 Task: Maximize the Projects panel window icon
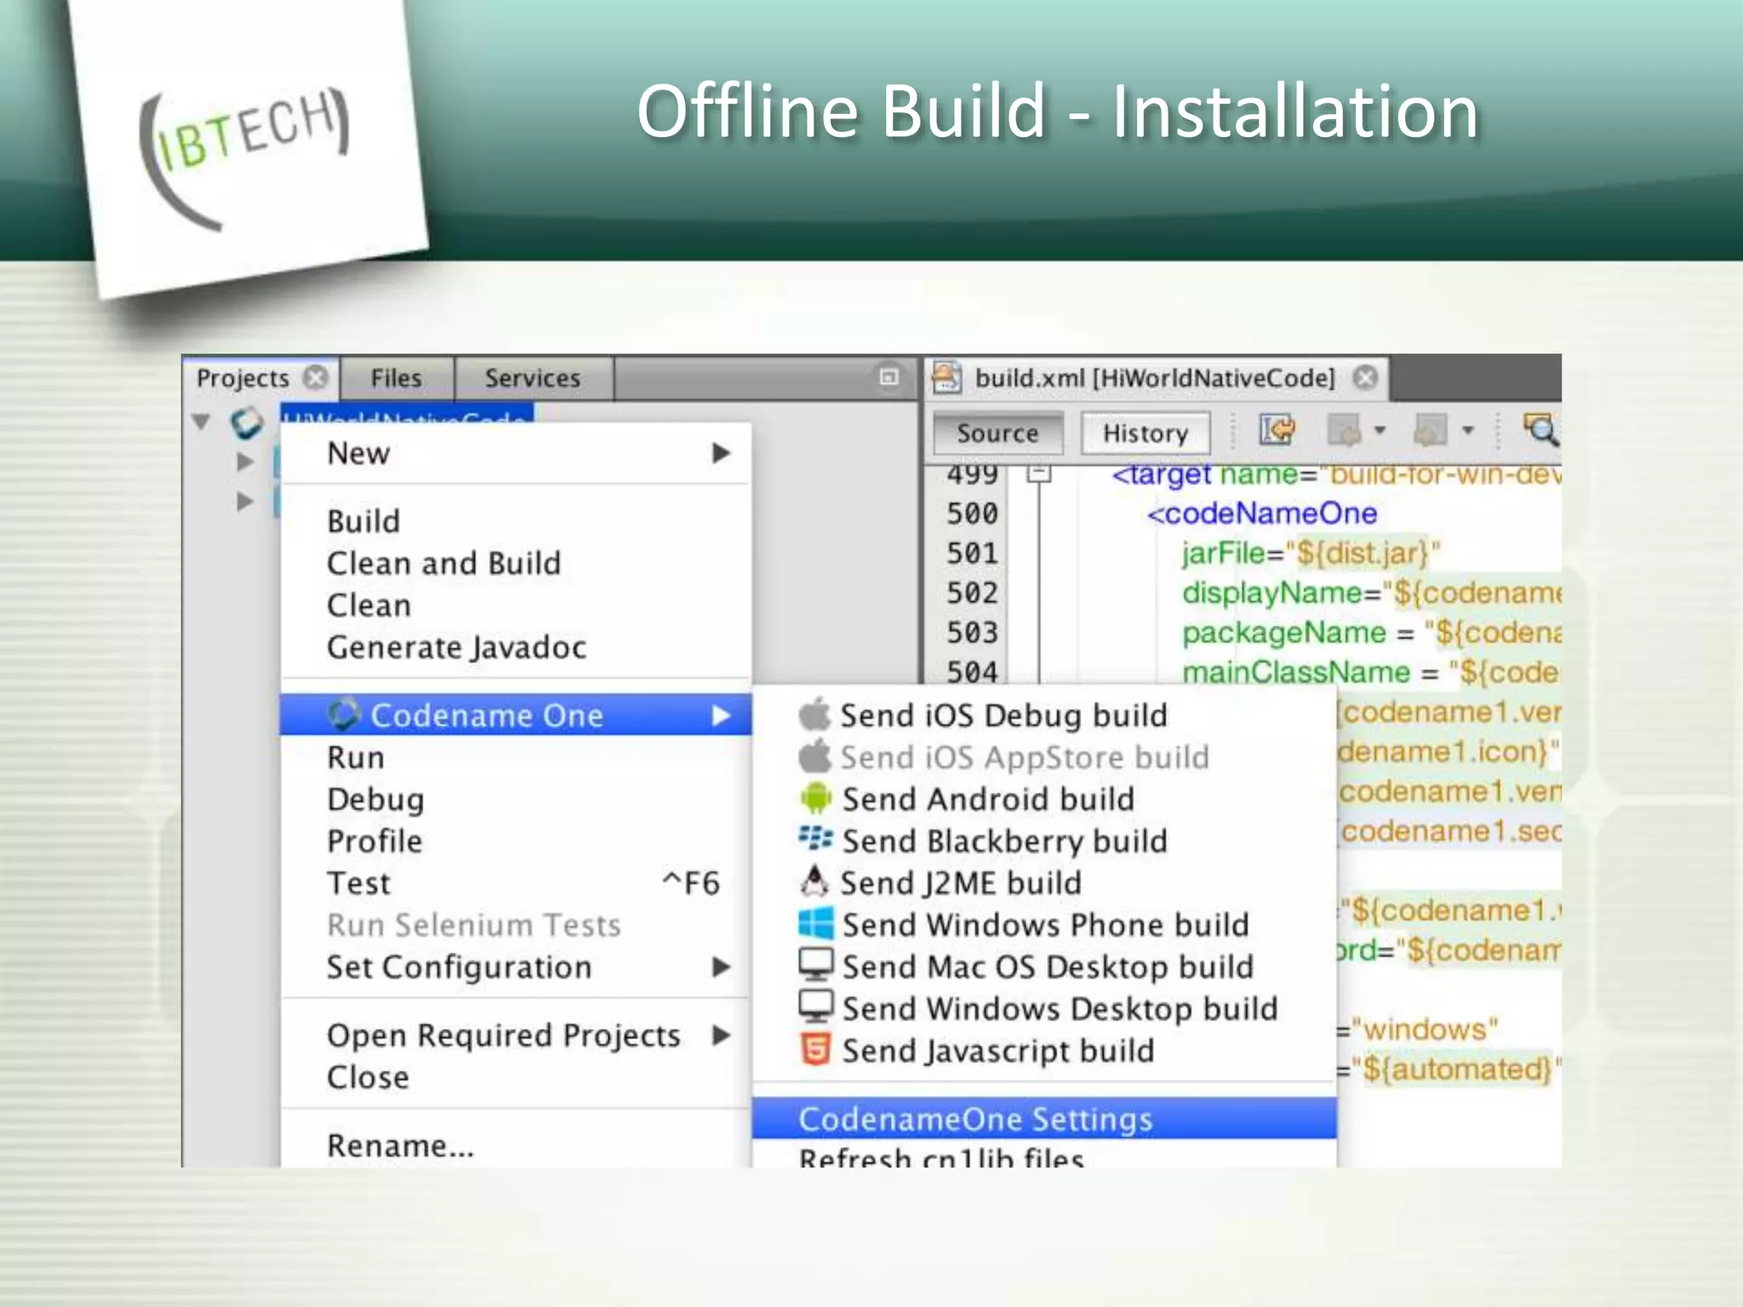889,377
